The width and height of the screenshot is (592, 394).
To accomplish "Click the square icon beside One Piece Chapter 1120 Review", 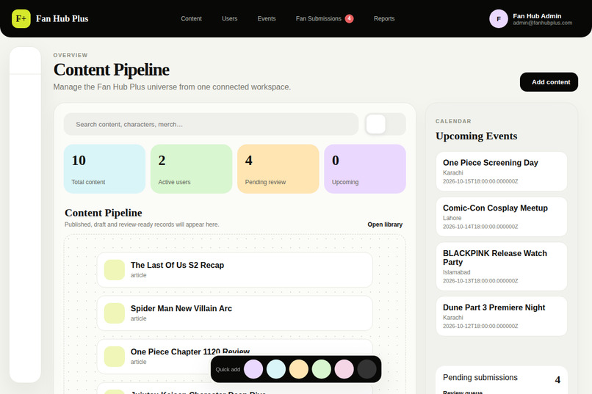I will (115, 357).
